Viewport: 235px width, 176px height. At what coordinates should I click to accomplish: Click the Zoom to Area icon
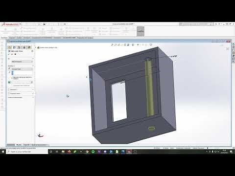click(116, 45)
